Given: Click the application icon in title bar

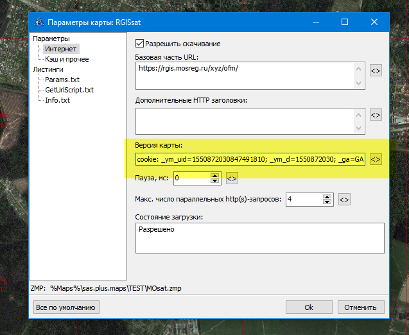Looking at the screenshot, I should [x=38, y=22].
